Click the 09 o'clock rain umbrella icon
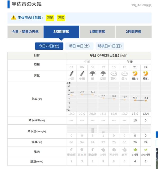Viewport: 158px width, 169px height. point(93,73)
